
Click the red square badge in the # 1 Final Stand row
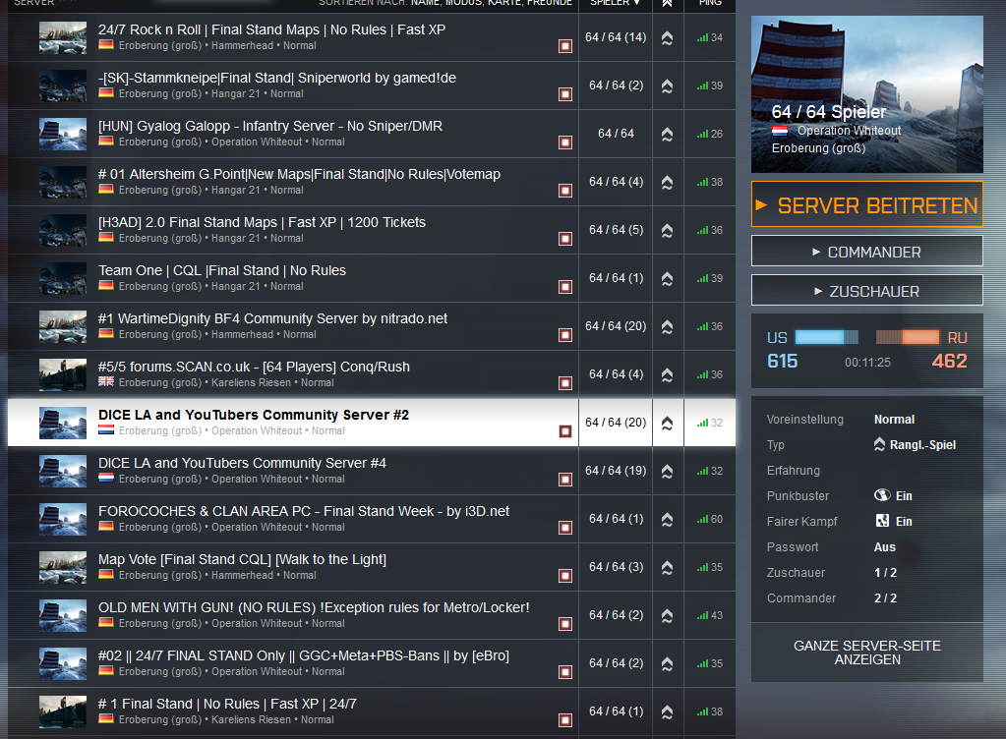[x=565, y=719]
